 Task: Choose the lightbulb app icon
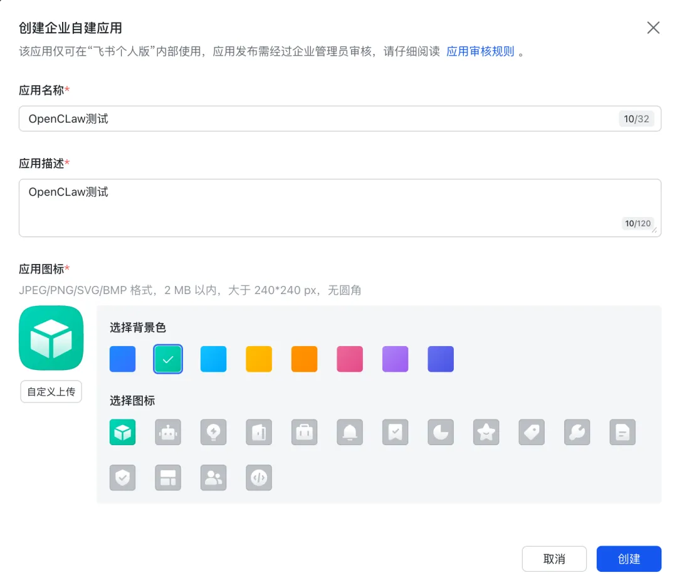[213, 432]
